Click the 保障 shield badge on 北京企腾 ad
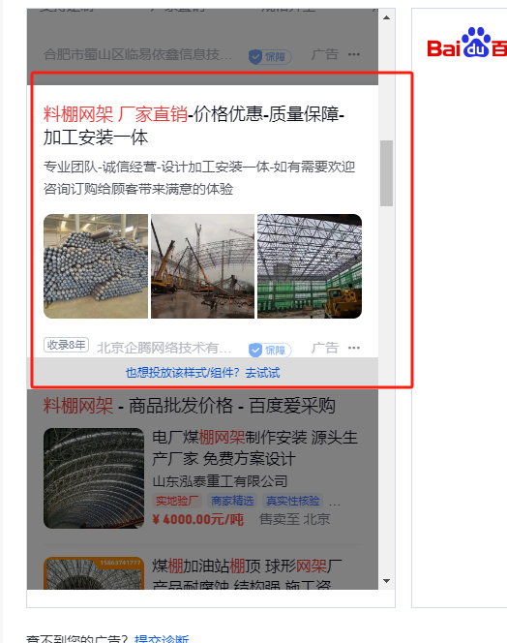 (x=270, y=350)
